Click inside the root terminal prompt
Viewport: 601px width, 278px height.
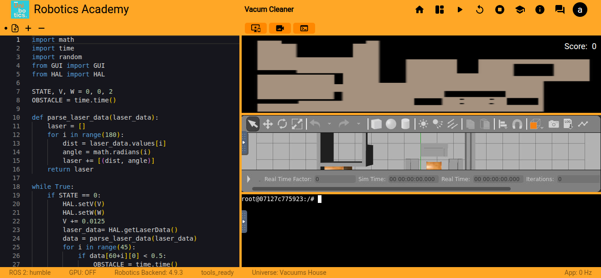point(319,198)
